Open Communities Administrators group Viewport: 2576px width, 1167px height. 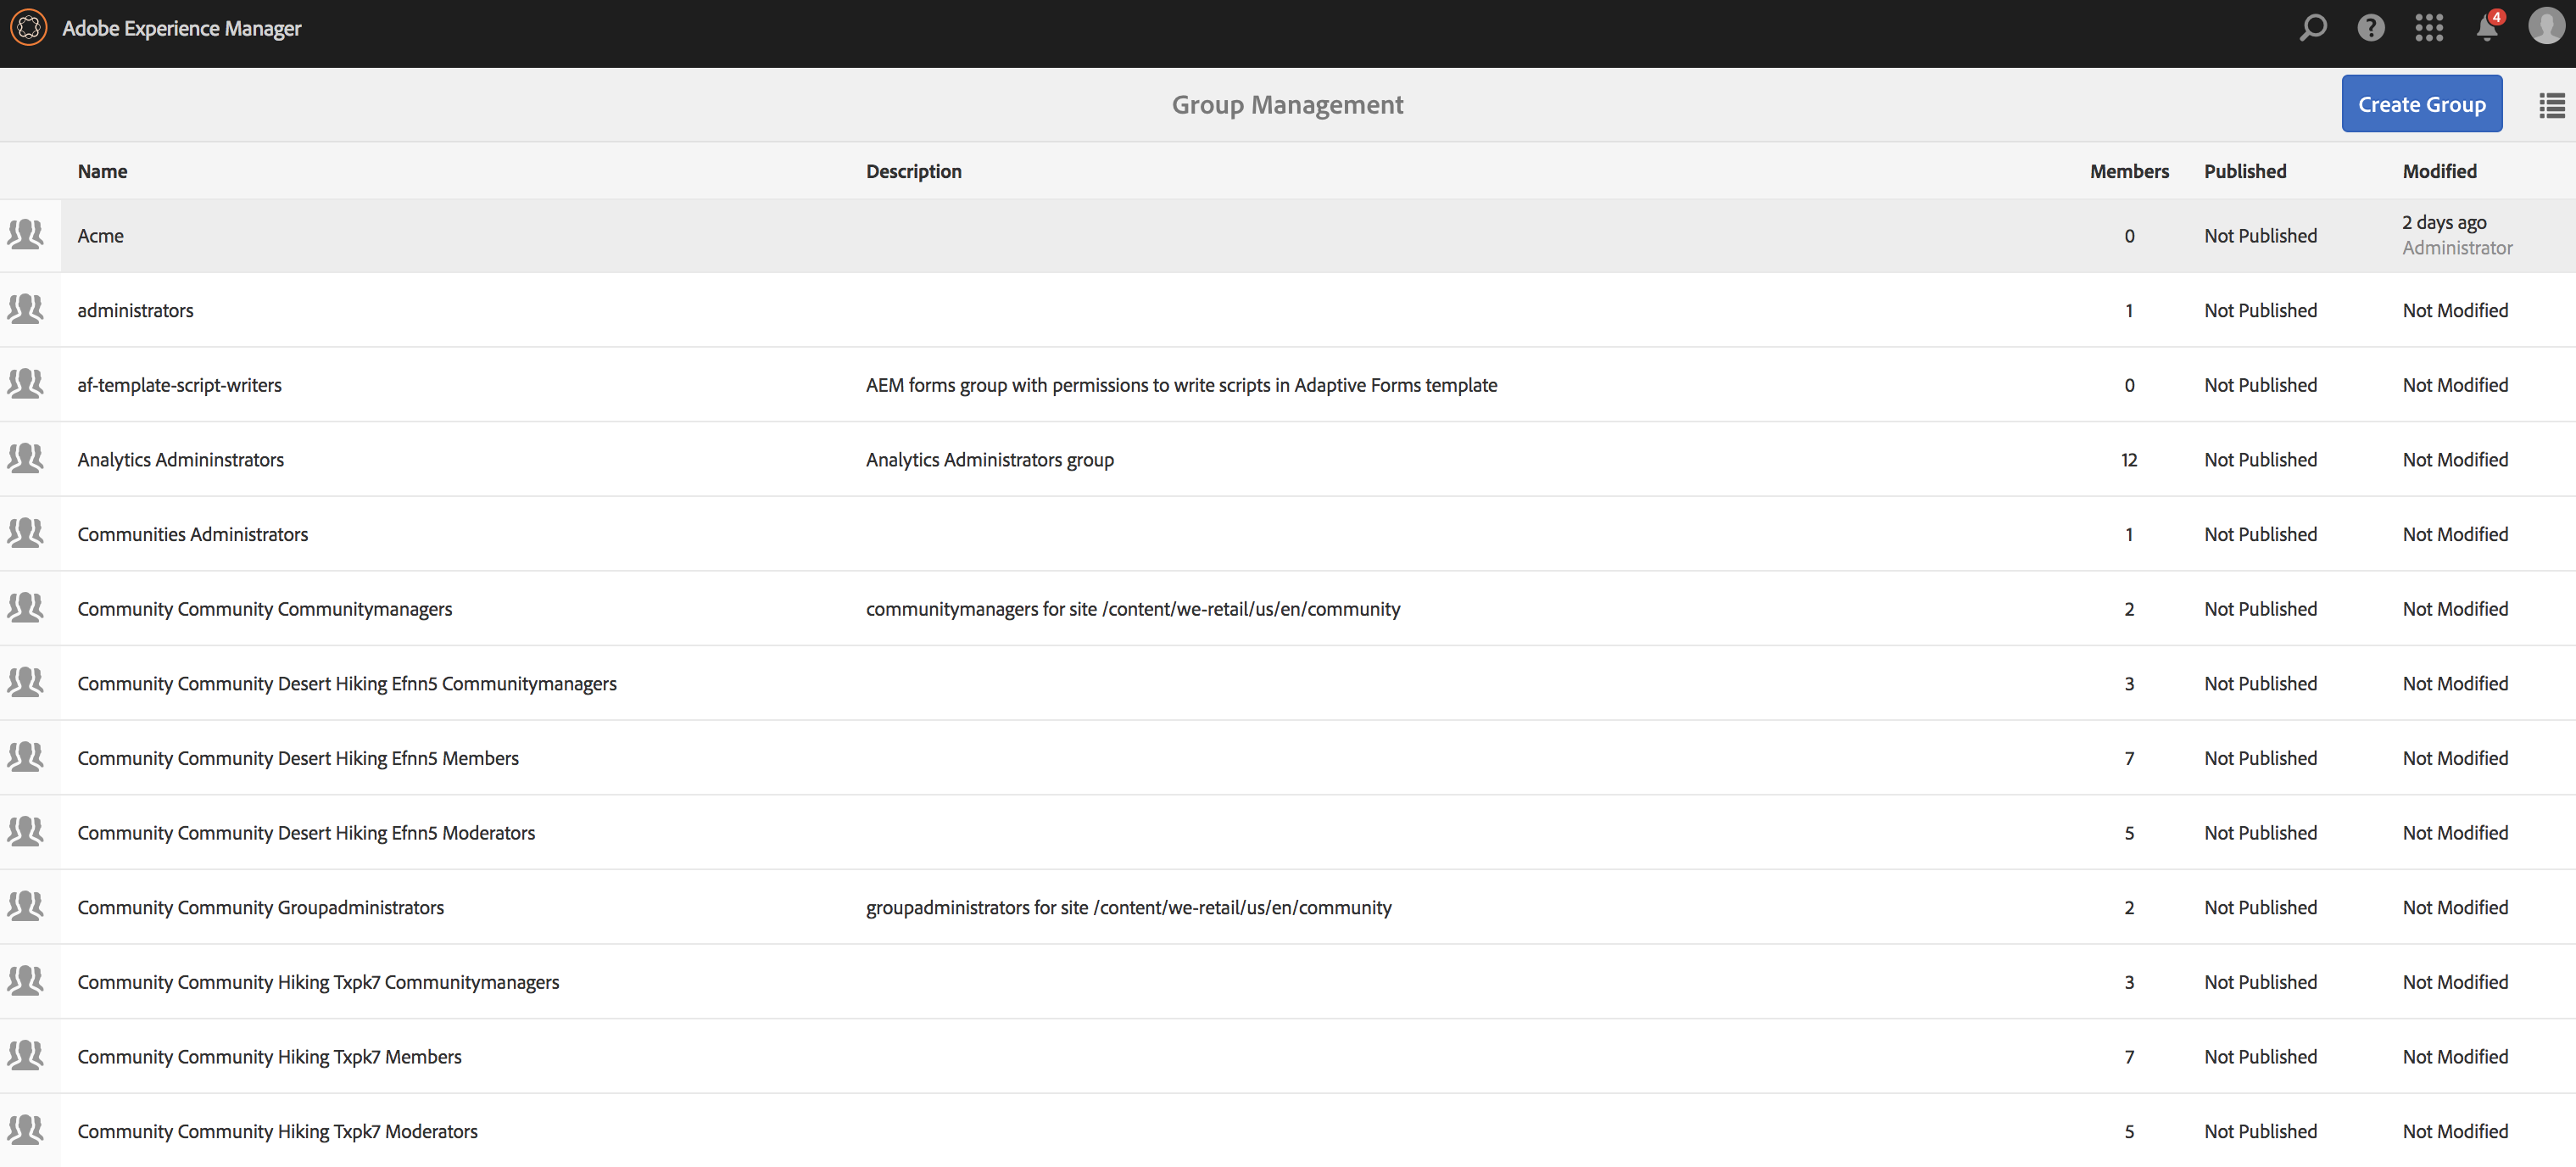193,534
